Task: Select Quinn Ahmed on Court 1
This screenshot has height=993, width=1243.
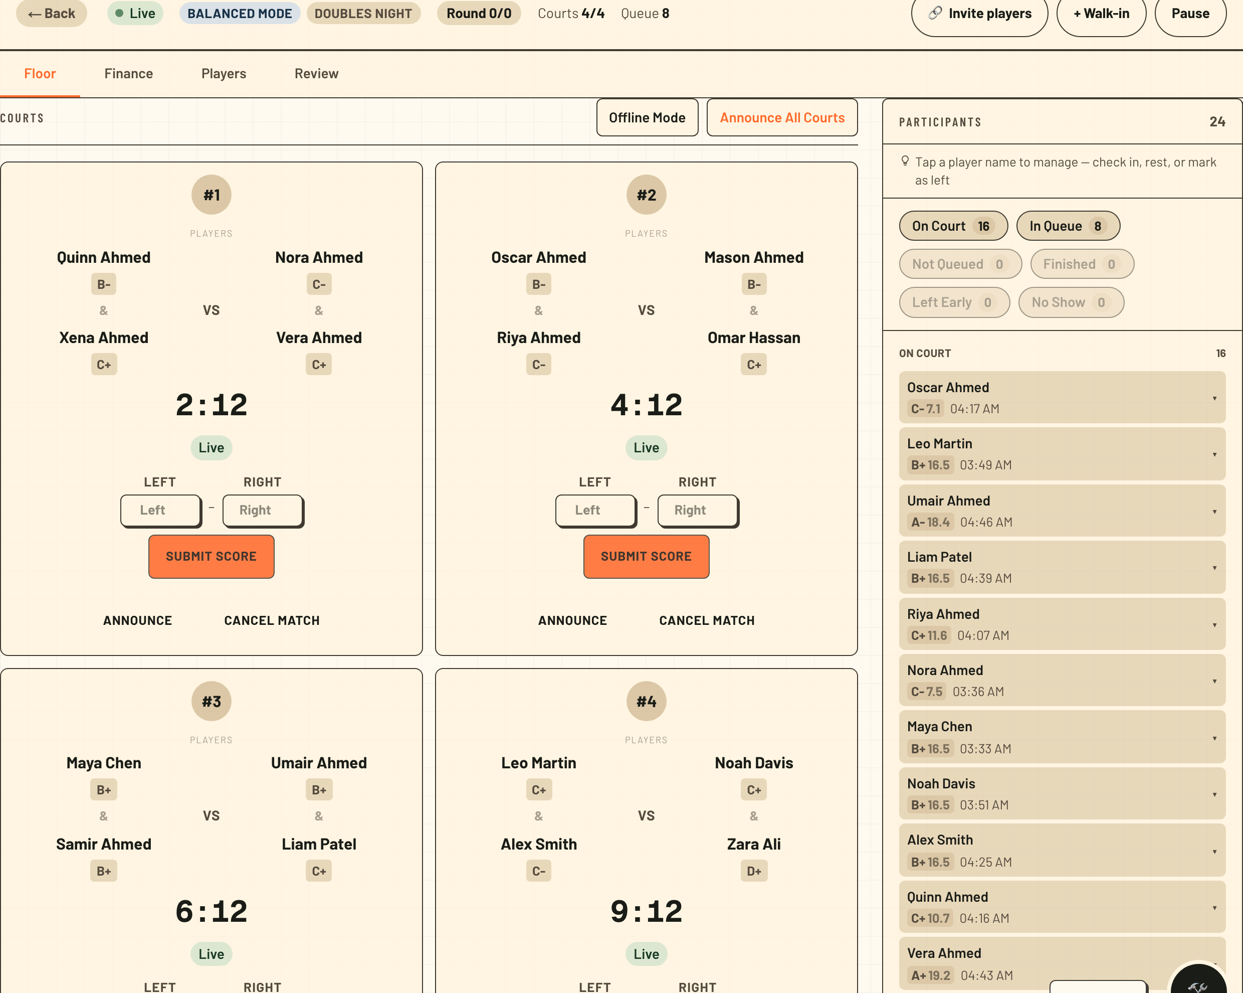Action: [104, 257]
